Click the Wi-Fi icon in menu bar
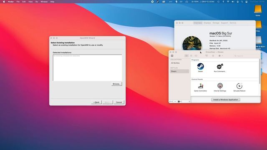 [228, 2]
